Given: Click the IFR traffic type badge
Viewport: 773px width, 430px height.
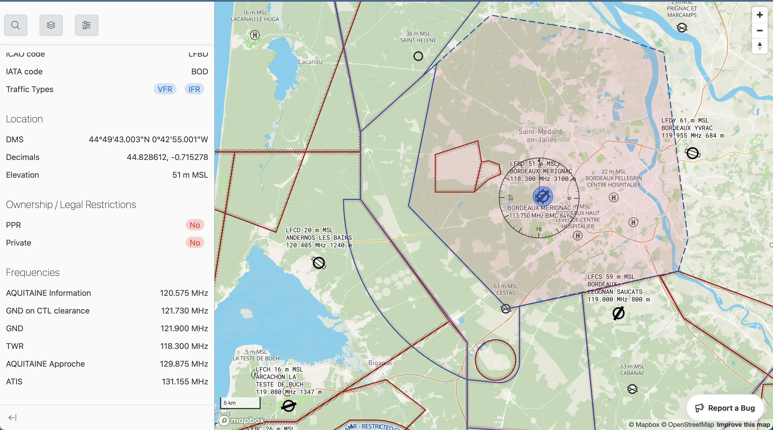Looking at the screenshot, I should tap(194, 89).
